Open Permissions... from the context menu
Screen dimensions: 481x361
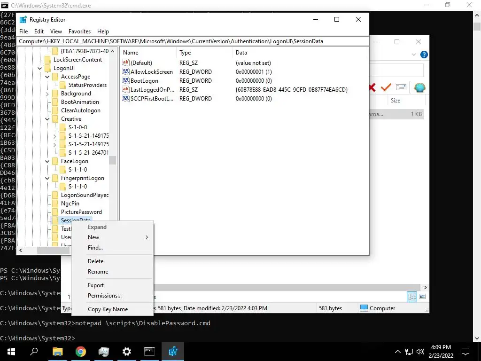point(113,296)
